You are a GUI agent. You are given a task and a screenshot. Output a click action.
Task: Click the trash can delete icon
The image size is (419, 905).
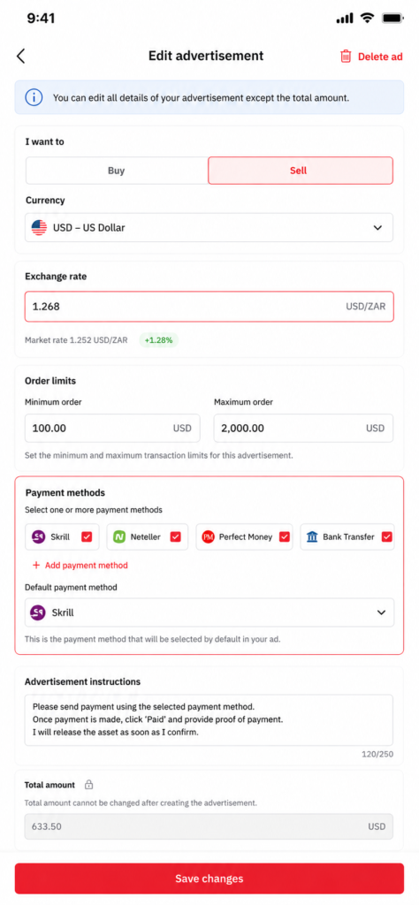346,56
